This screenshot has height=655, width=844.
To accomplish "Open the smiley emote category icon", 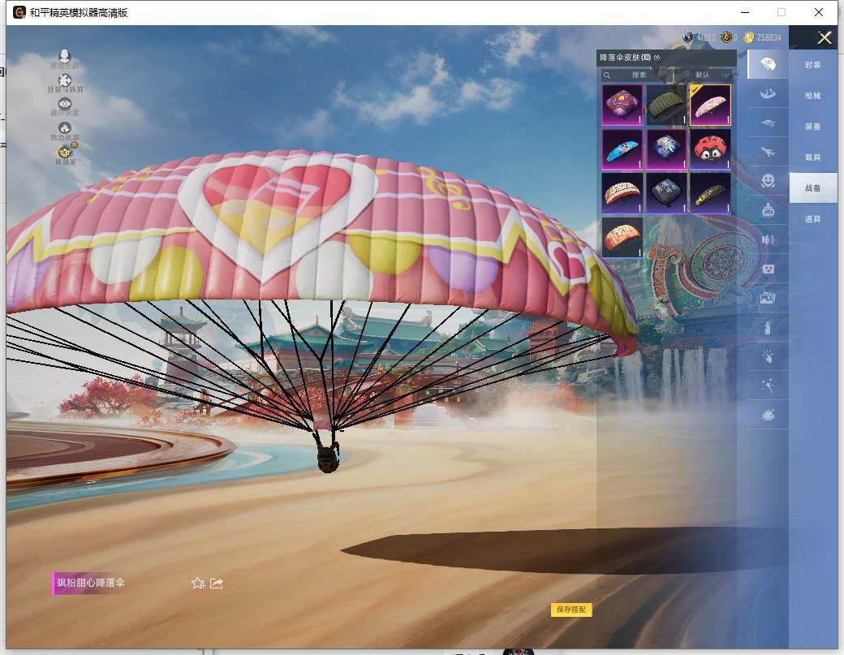I will coord(768,181).
